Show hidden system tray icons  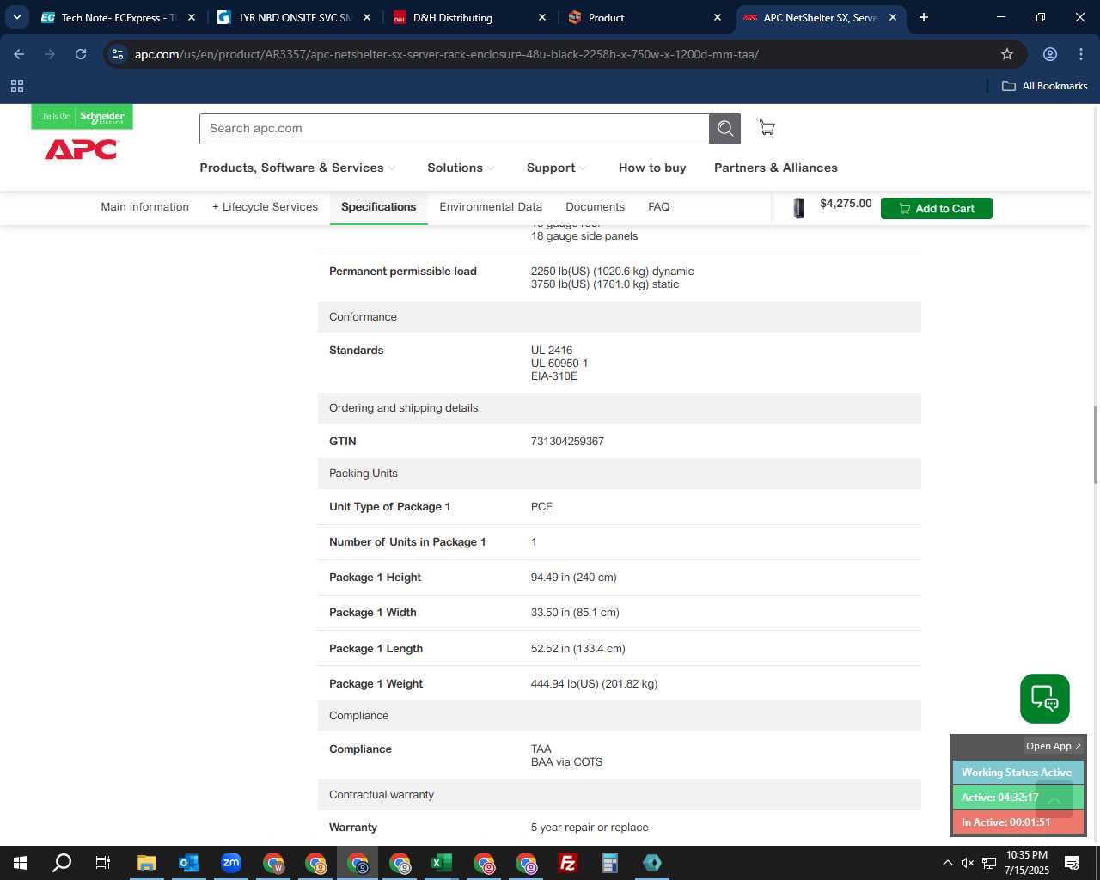coord(947,863)
